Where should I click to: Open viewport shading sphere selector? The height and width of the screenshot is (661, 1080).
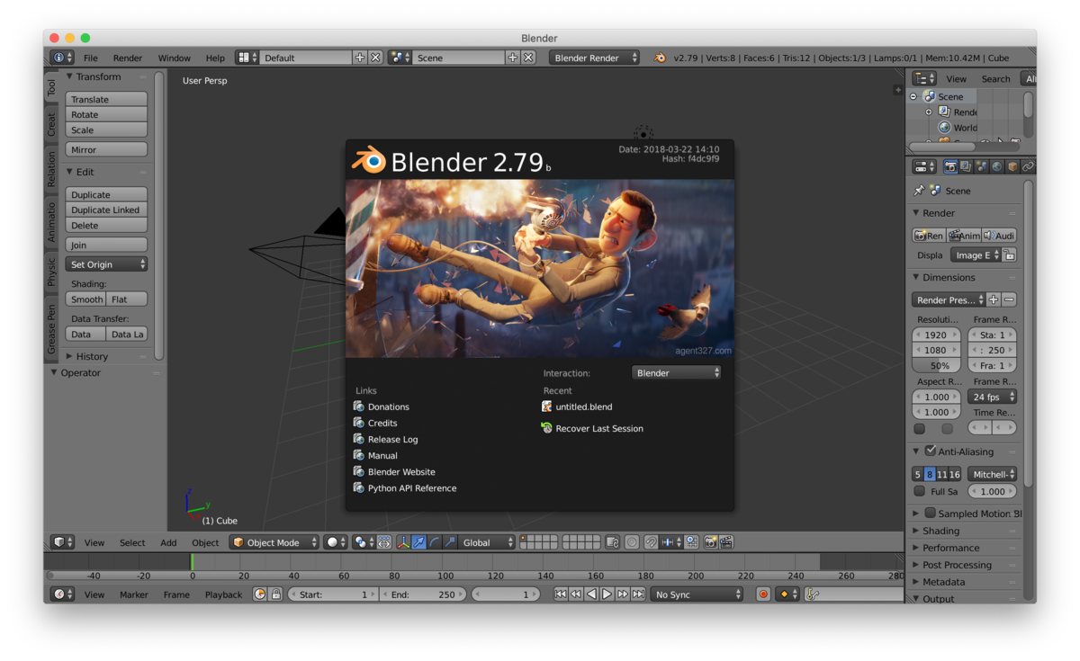click(x=336, y=542)
